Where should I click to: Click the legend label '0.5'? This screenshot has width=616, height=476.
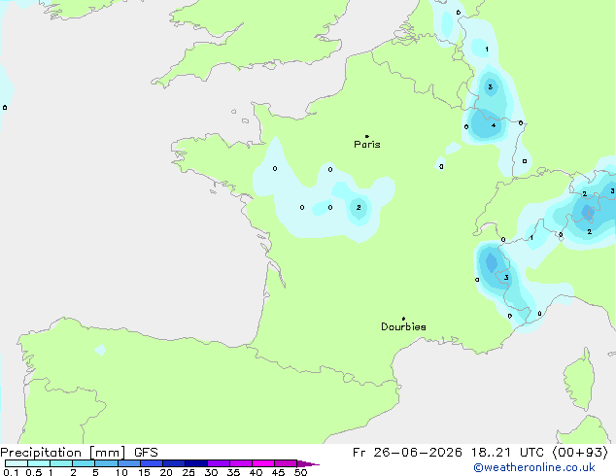pos(34,472)
